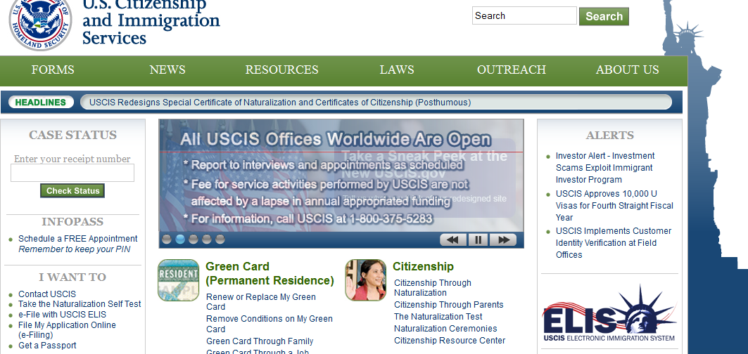The width and height of the screenshot is (748, 354).
Task: Click the Check Status button
Action: click(72, 190)
